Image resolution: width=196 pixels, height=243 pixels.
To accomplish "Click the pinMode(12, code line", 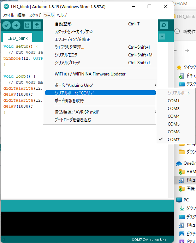I will point(23,58).
